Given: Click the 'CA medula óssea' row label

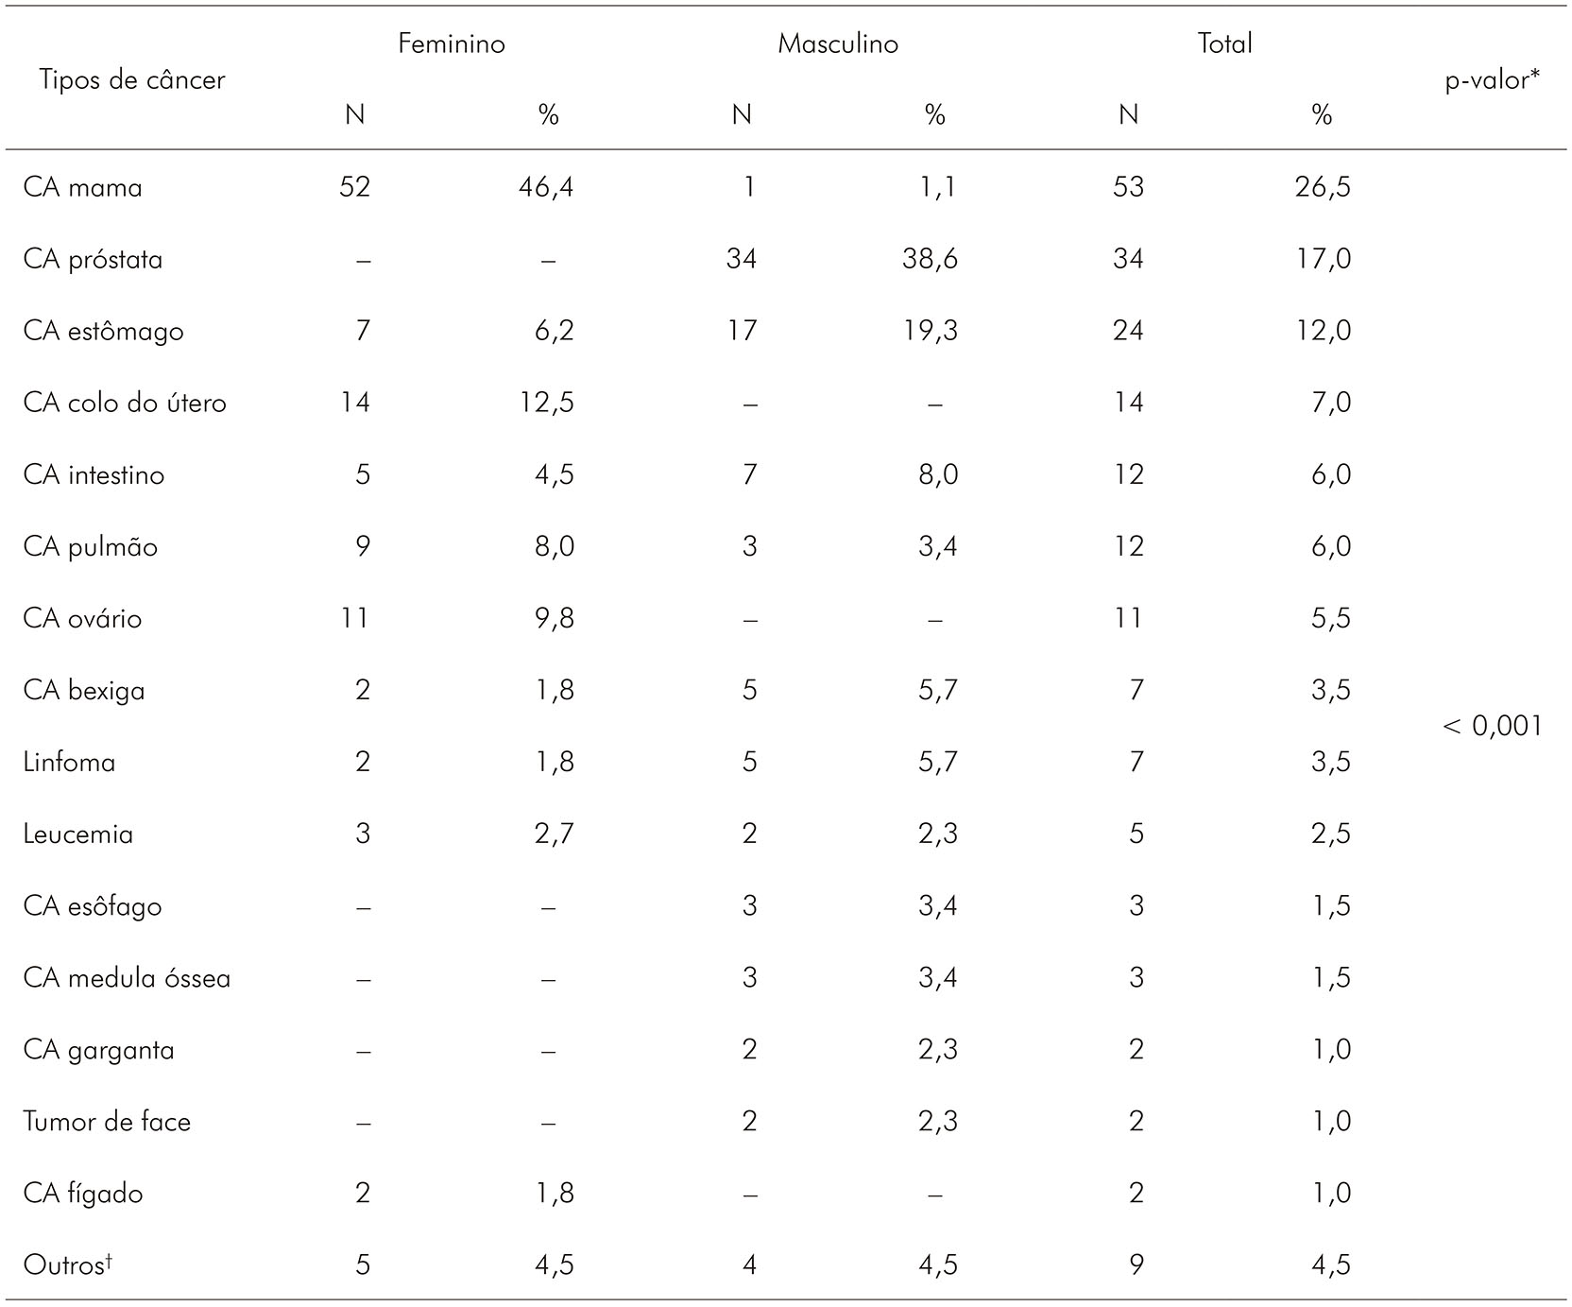Looking at the screenshot, I should 128,978.
